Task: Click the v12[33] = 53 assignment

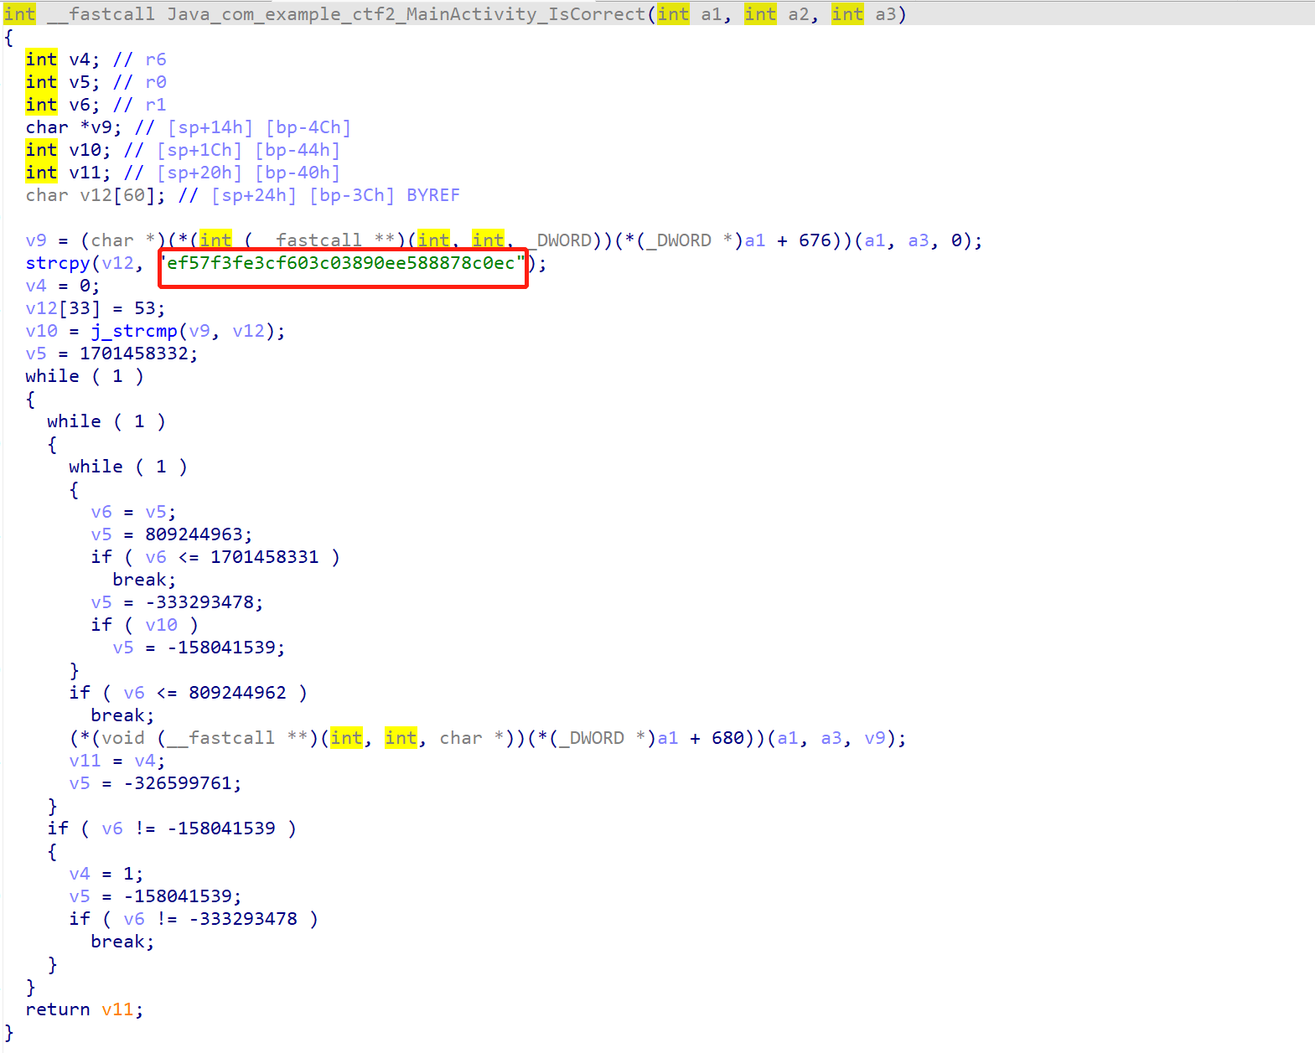Action: (x=95, y=308)
